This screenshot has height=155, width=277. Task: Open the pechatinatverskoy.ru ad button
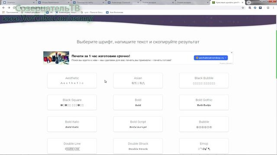coord(211,58)
